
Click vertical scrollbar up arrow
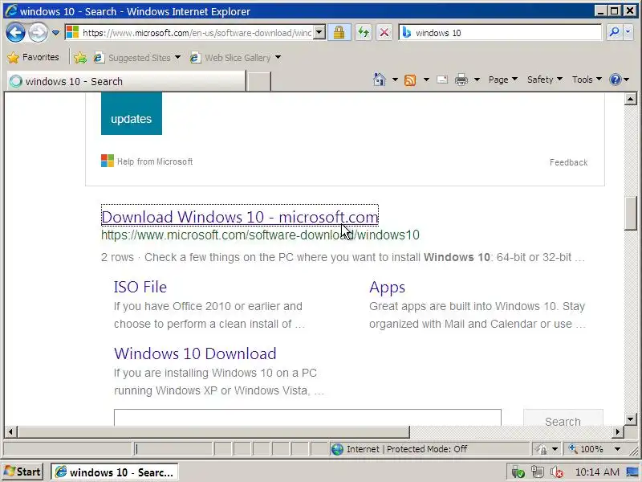(x=630, y=98)
